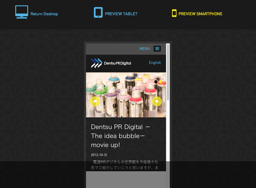Click the Return Desktop link

(x=44, y=14)
